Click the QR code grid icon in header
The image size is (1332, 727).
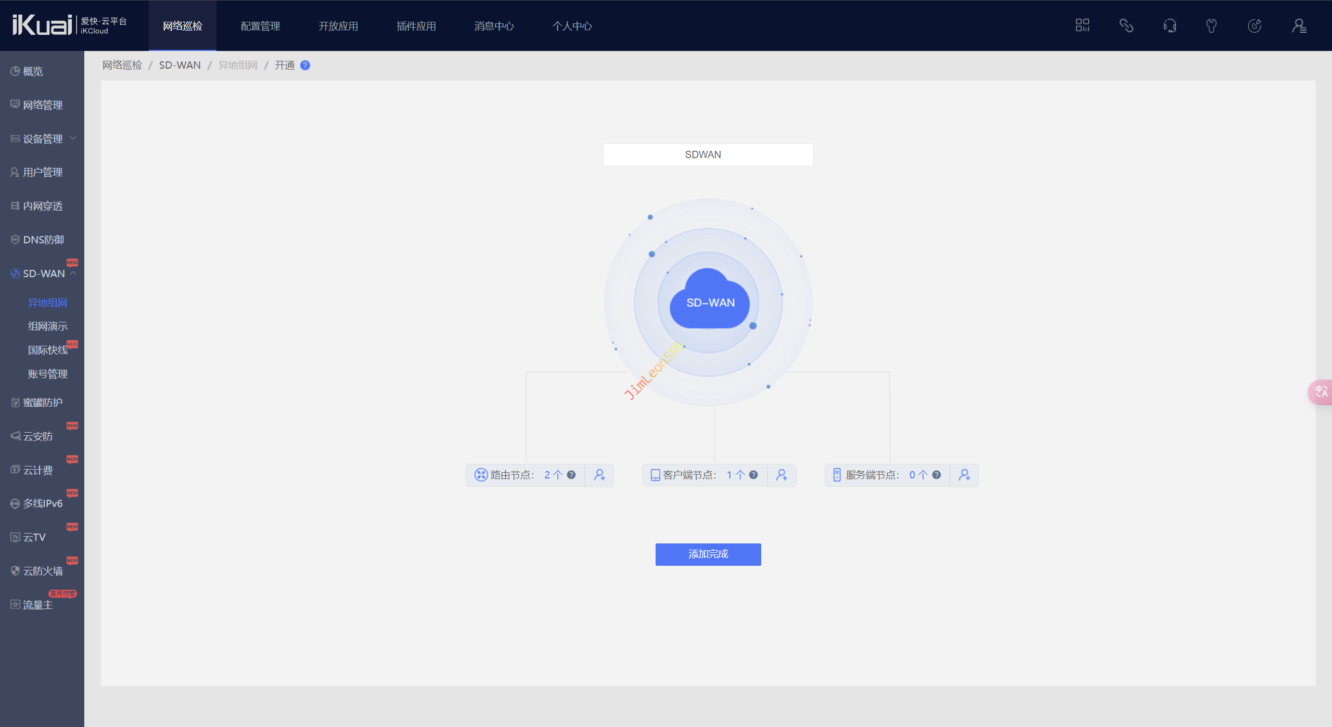(1082, 25)
